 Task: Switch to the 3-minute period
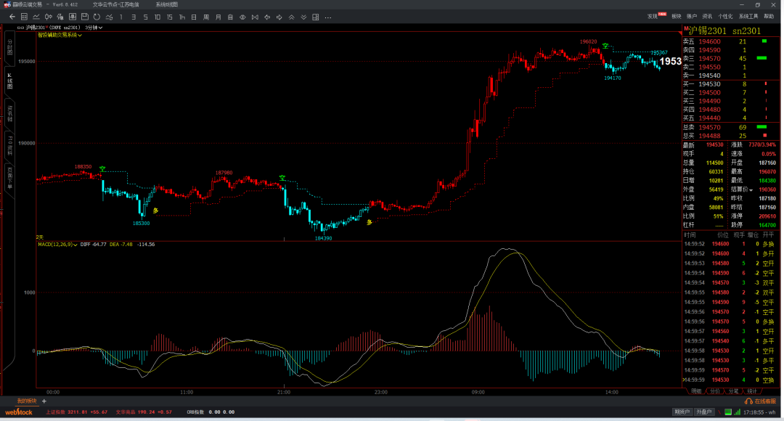134,17
